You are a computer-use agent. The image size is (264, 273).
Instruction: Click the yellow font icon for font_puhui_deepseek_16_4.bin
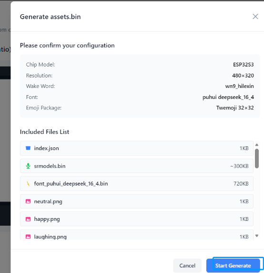(28, 184)
